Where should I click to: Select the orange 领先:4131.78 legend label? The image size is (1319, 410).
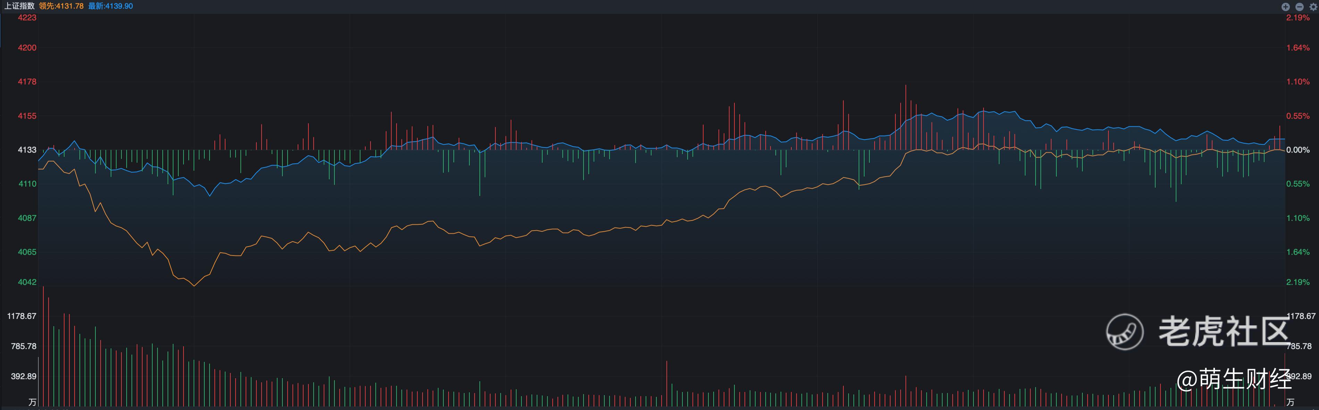click(x=61, y=6)
